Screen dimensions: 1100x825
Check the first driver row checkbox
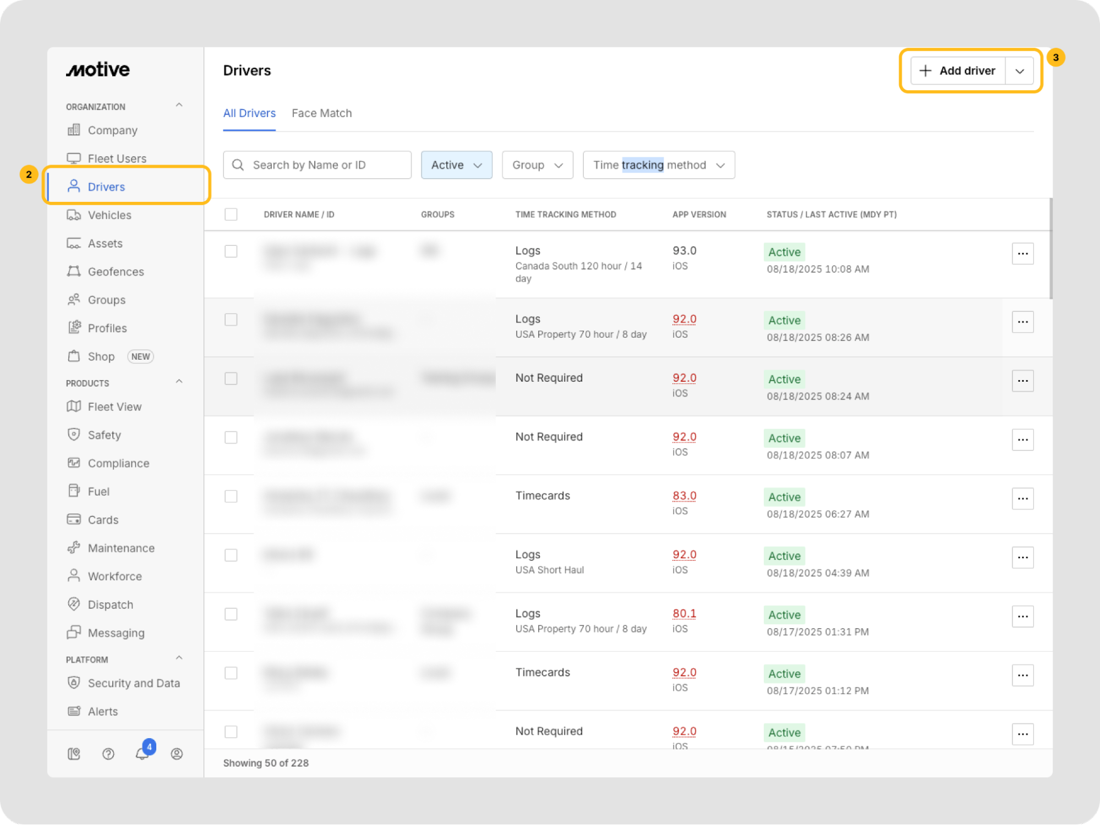231,251
